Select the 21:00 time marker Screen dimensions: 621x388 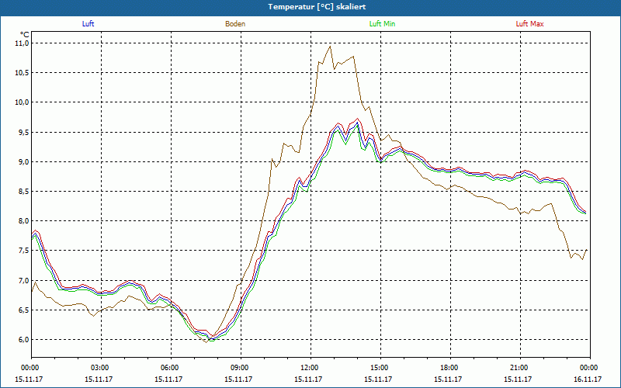519,367
